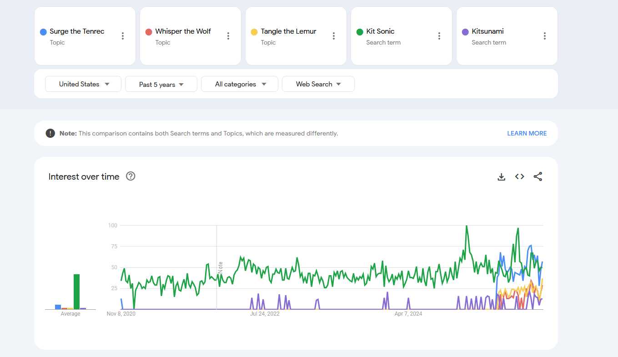This screenshot has width=618, height=357.
Task: Click the green Kit Sonic dot
Action: (360, 32)
